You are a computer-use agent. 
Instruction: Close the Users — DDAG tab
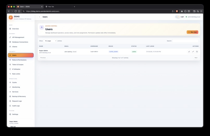point(42,6)
